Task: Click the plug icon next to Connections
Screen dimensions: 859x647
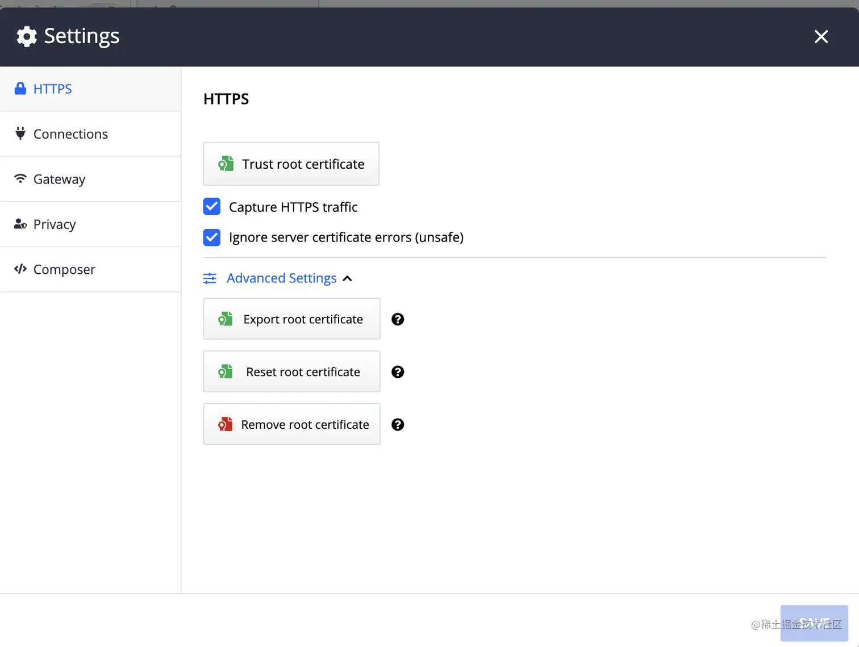Action: 20,133
